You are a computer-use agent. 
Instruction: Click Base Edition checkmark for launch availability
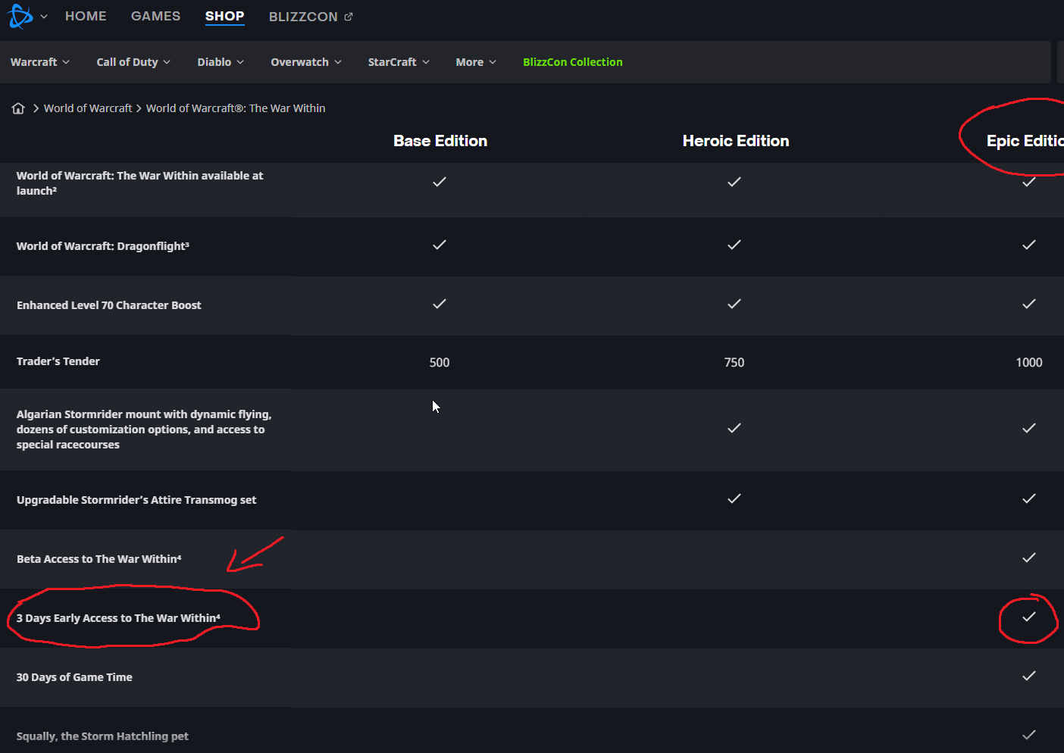(440, 182)
